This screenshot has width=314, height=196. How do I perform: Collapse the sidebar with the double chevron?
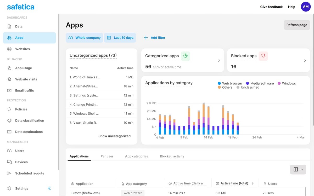coord(49,188)
